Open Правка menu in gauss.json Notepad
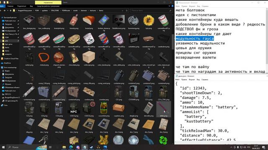 184,80
